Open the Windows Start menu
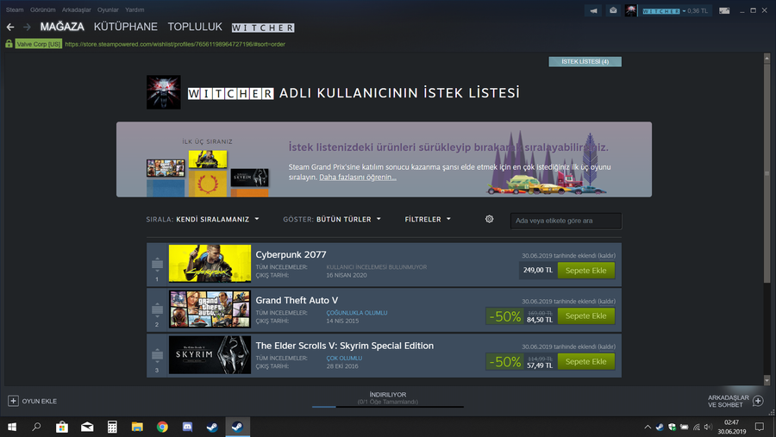The height and width of the screenshot is (437, 776). tap(12, 427)
